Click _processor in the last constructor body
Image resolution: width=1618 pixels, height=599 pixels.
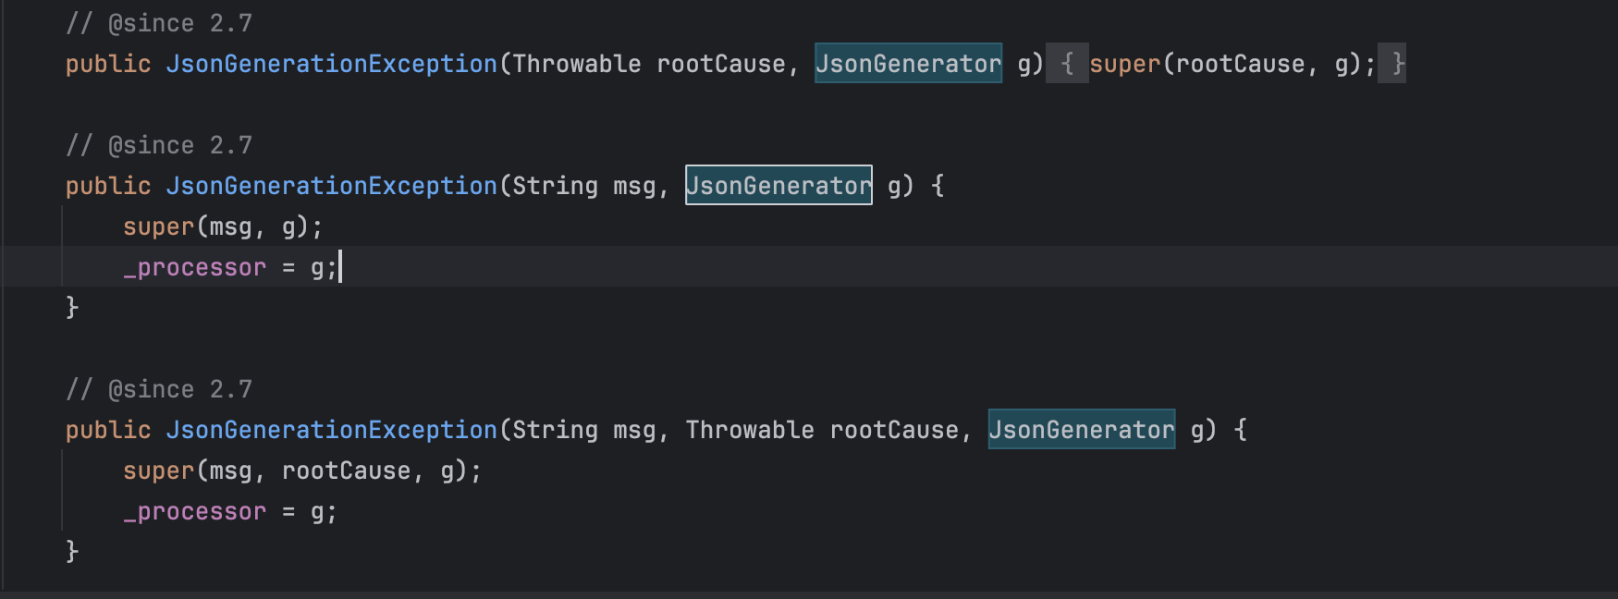coord(195,511)
